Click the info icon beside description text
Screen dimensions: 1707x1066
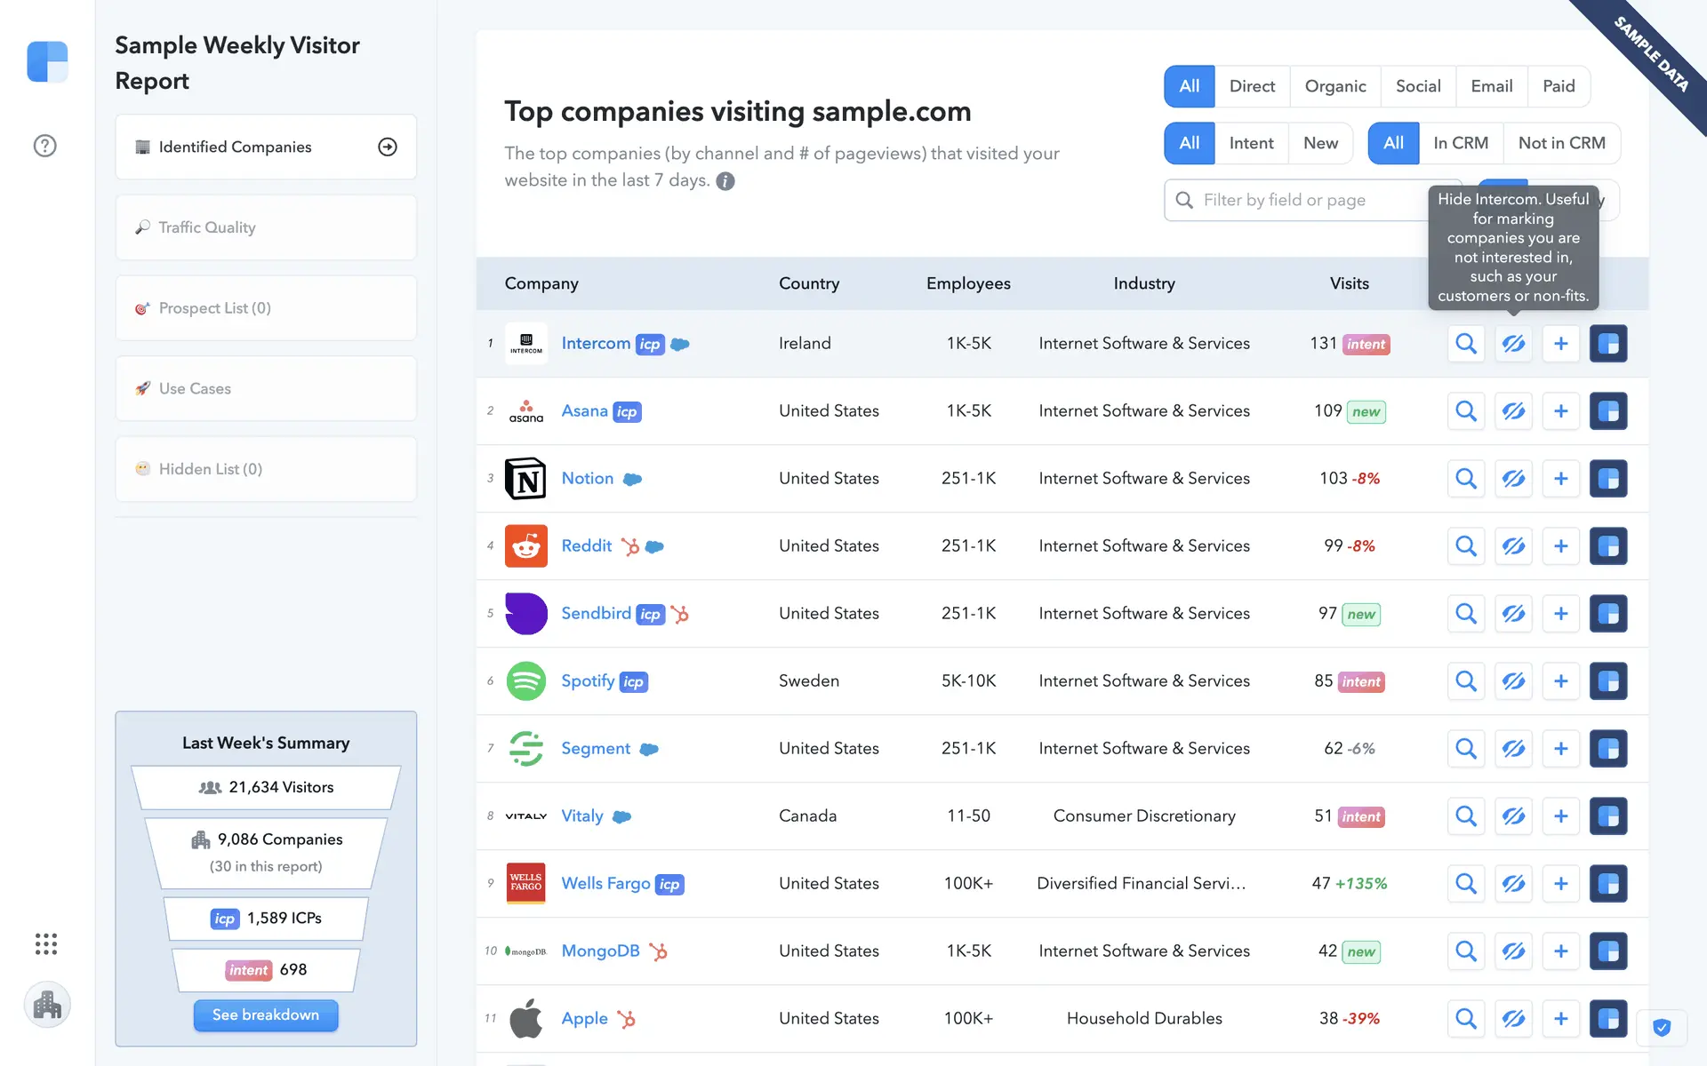tap(725, 181)
